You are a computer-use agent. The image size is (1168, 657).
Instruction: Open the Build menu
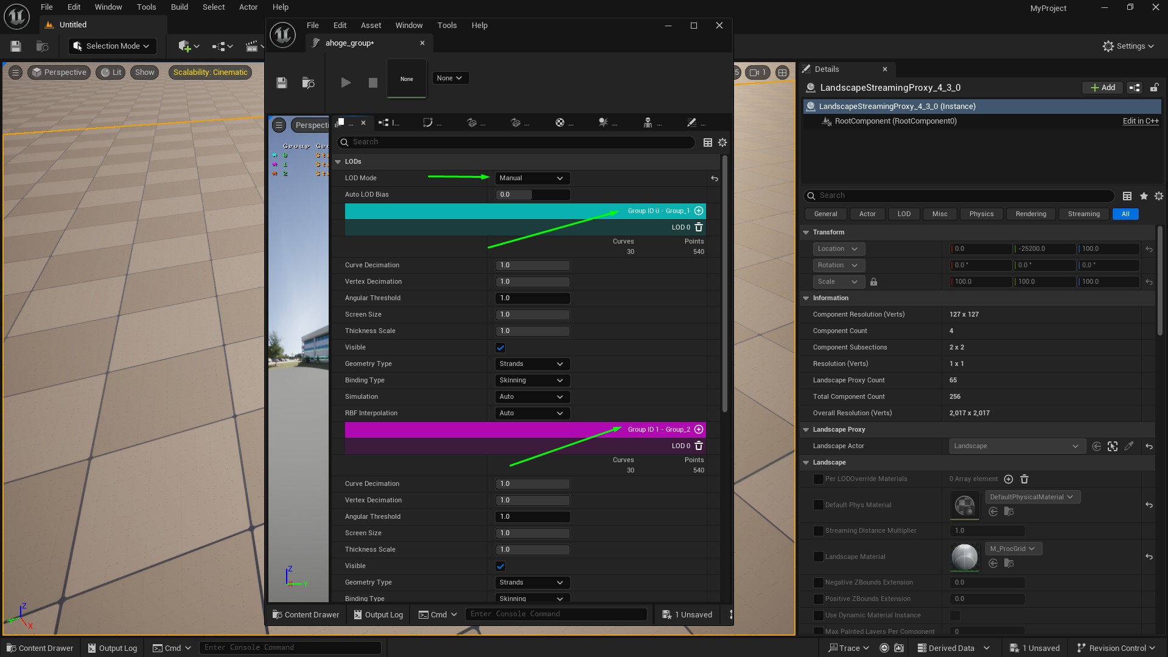pos(179,7)
